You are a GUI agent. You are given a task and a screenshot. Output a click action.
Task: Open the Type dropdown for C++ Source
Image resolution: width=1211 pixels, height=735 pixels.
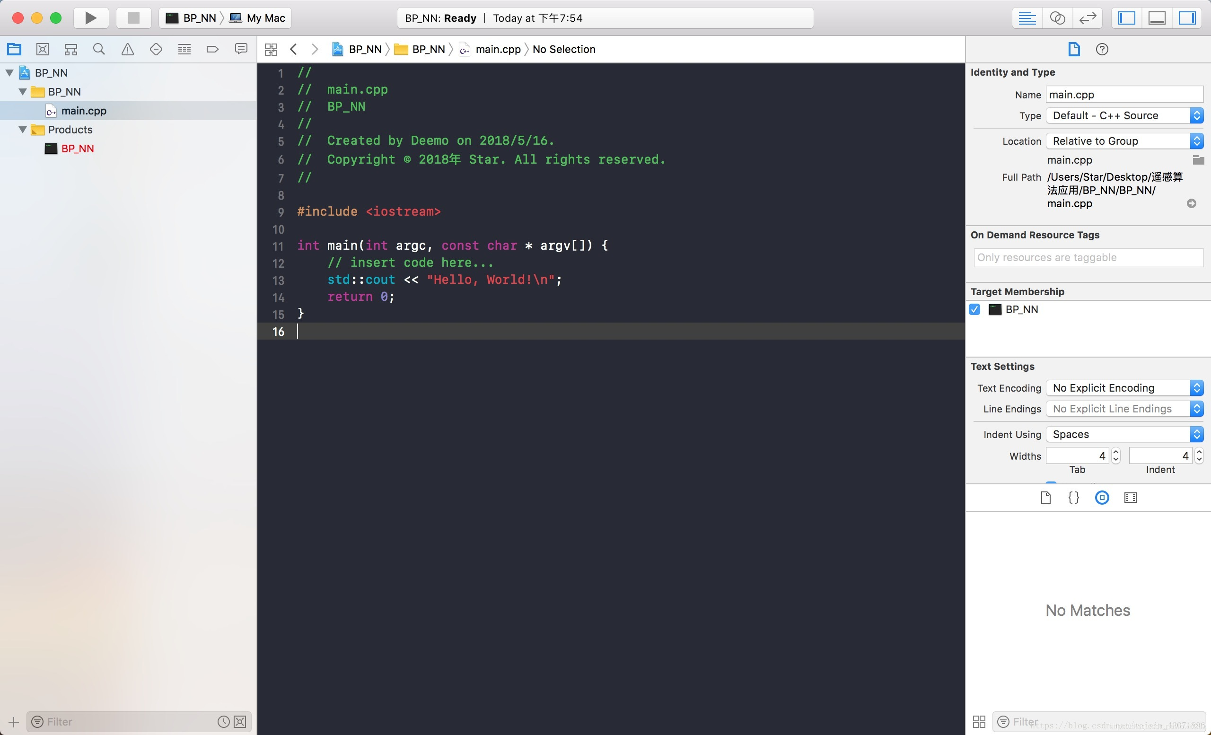tap(1124, 115)
